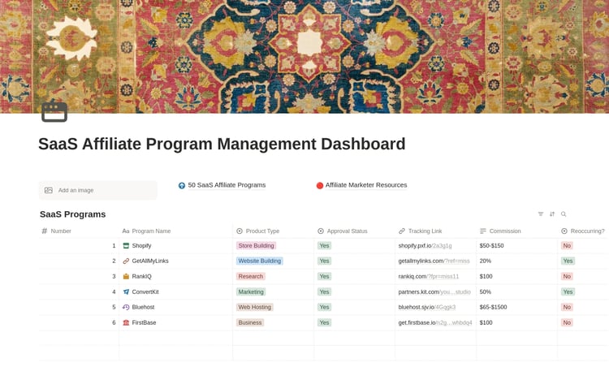Viewport: 609px width, 380px height.
Task: Open the RankIQ program name
Action: (141, 276)
